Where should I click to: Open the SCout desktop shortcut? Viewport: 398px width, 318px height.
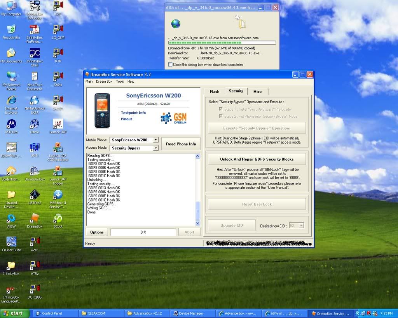click(58, 221)
